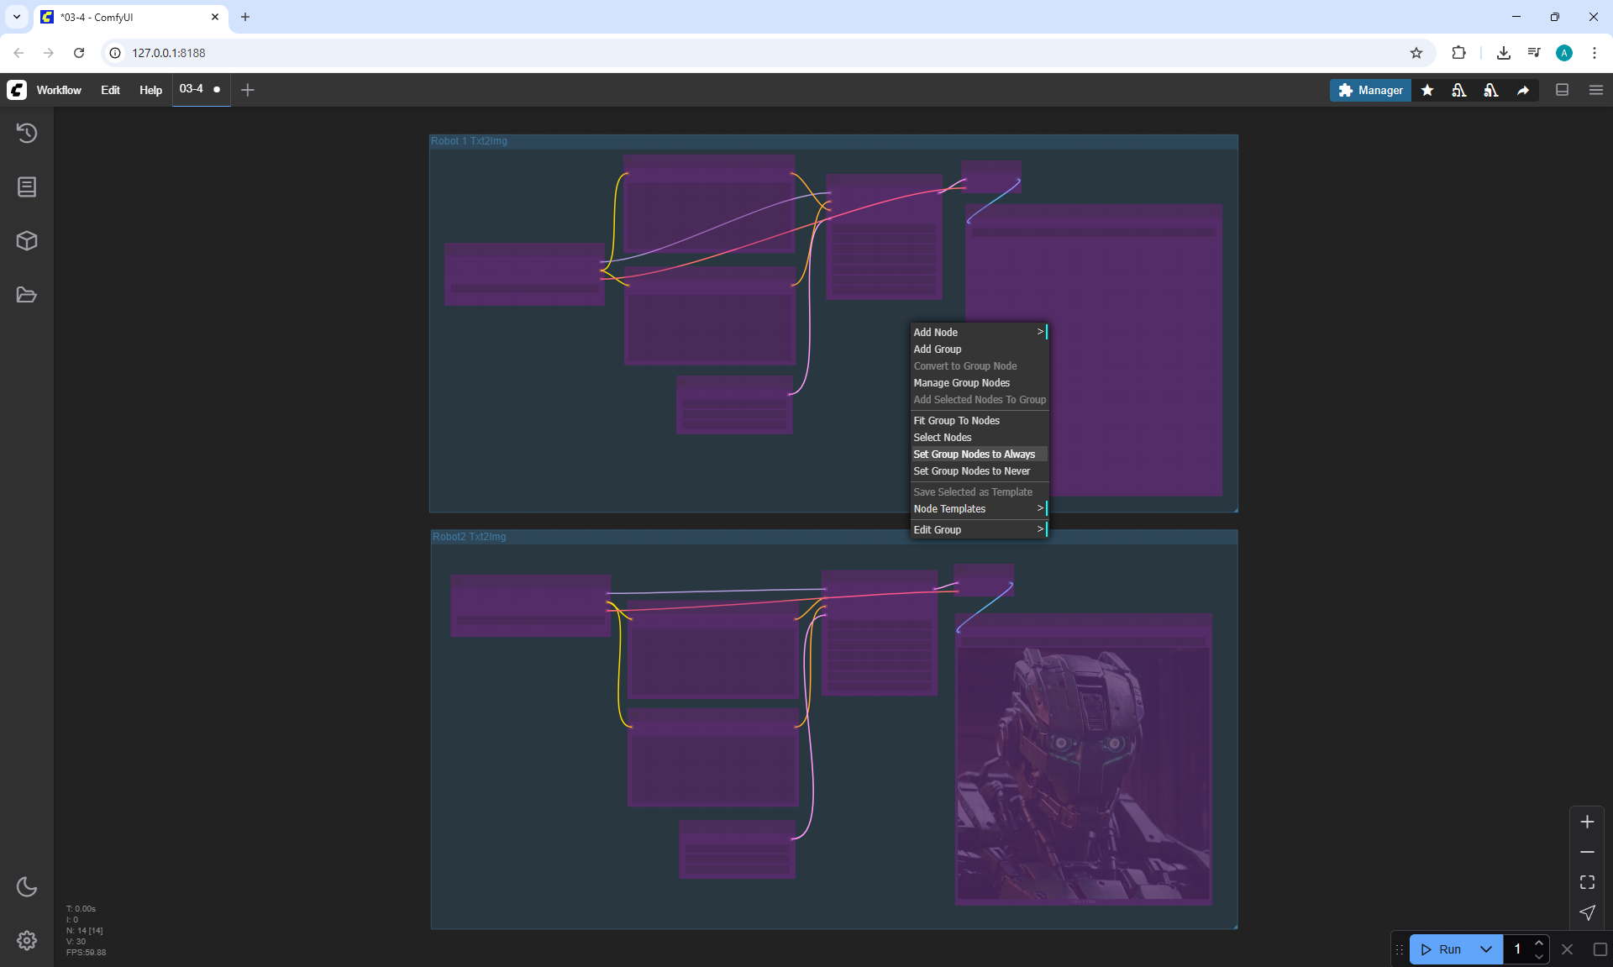The width and height of the screenshot is (1613, 967).
Task: Toggle the bottom panel icon
Action: point(1563,90)
